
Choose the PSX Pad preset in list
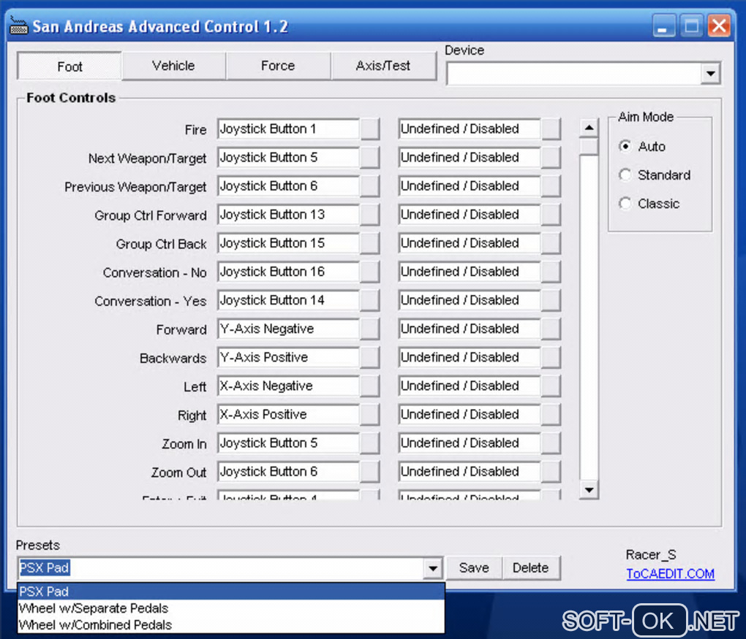[x=230, y=592]
